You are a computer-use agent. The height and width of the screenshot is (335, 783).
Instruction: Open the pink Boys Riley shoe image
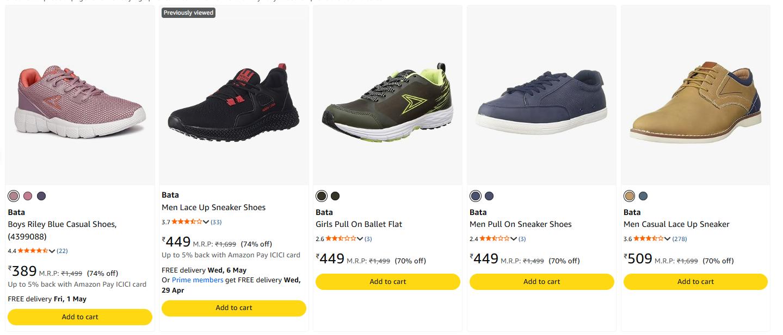[x=80, y=103]
